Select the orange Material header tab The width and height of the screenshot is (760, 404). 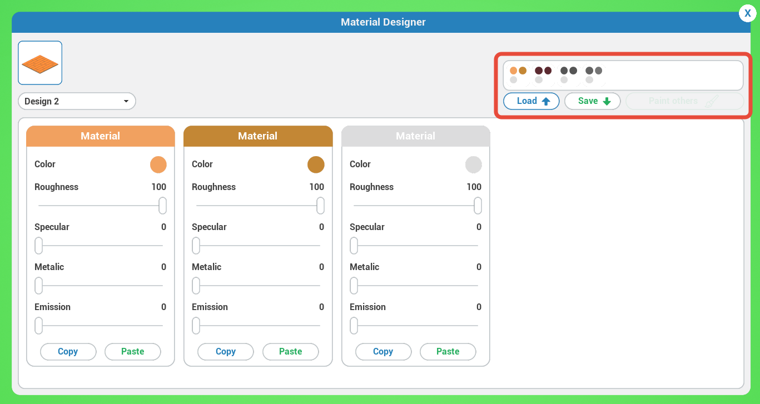pos(101,136)
